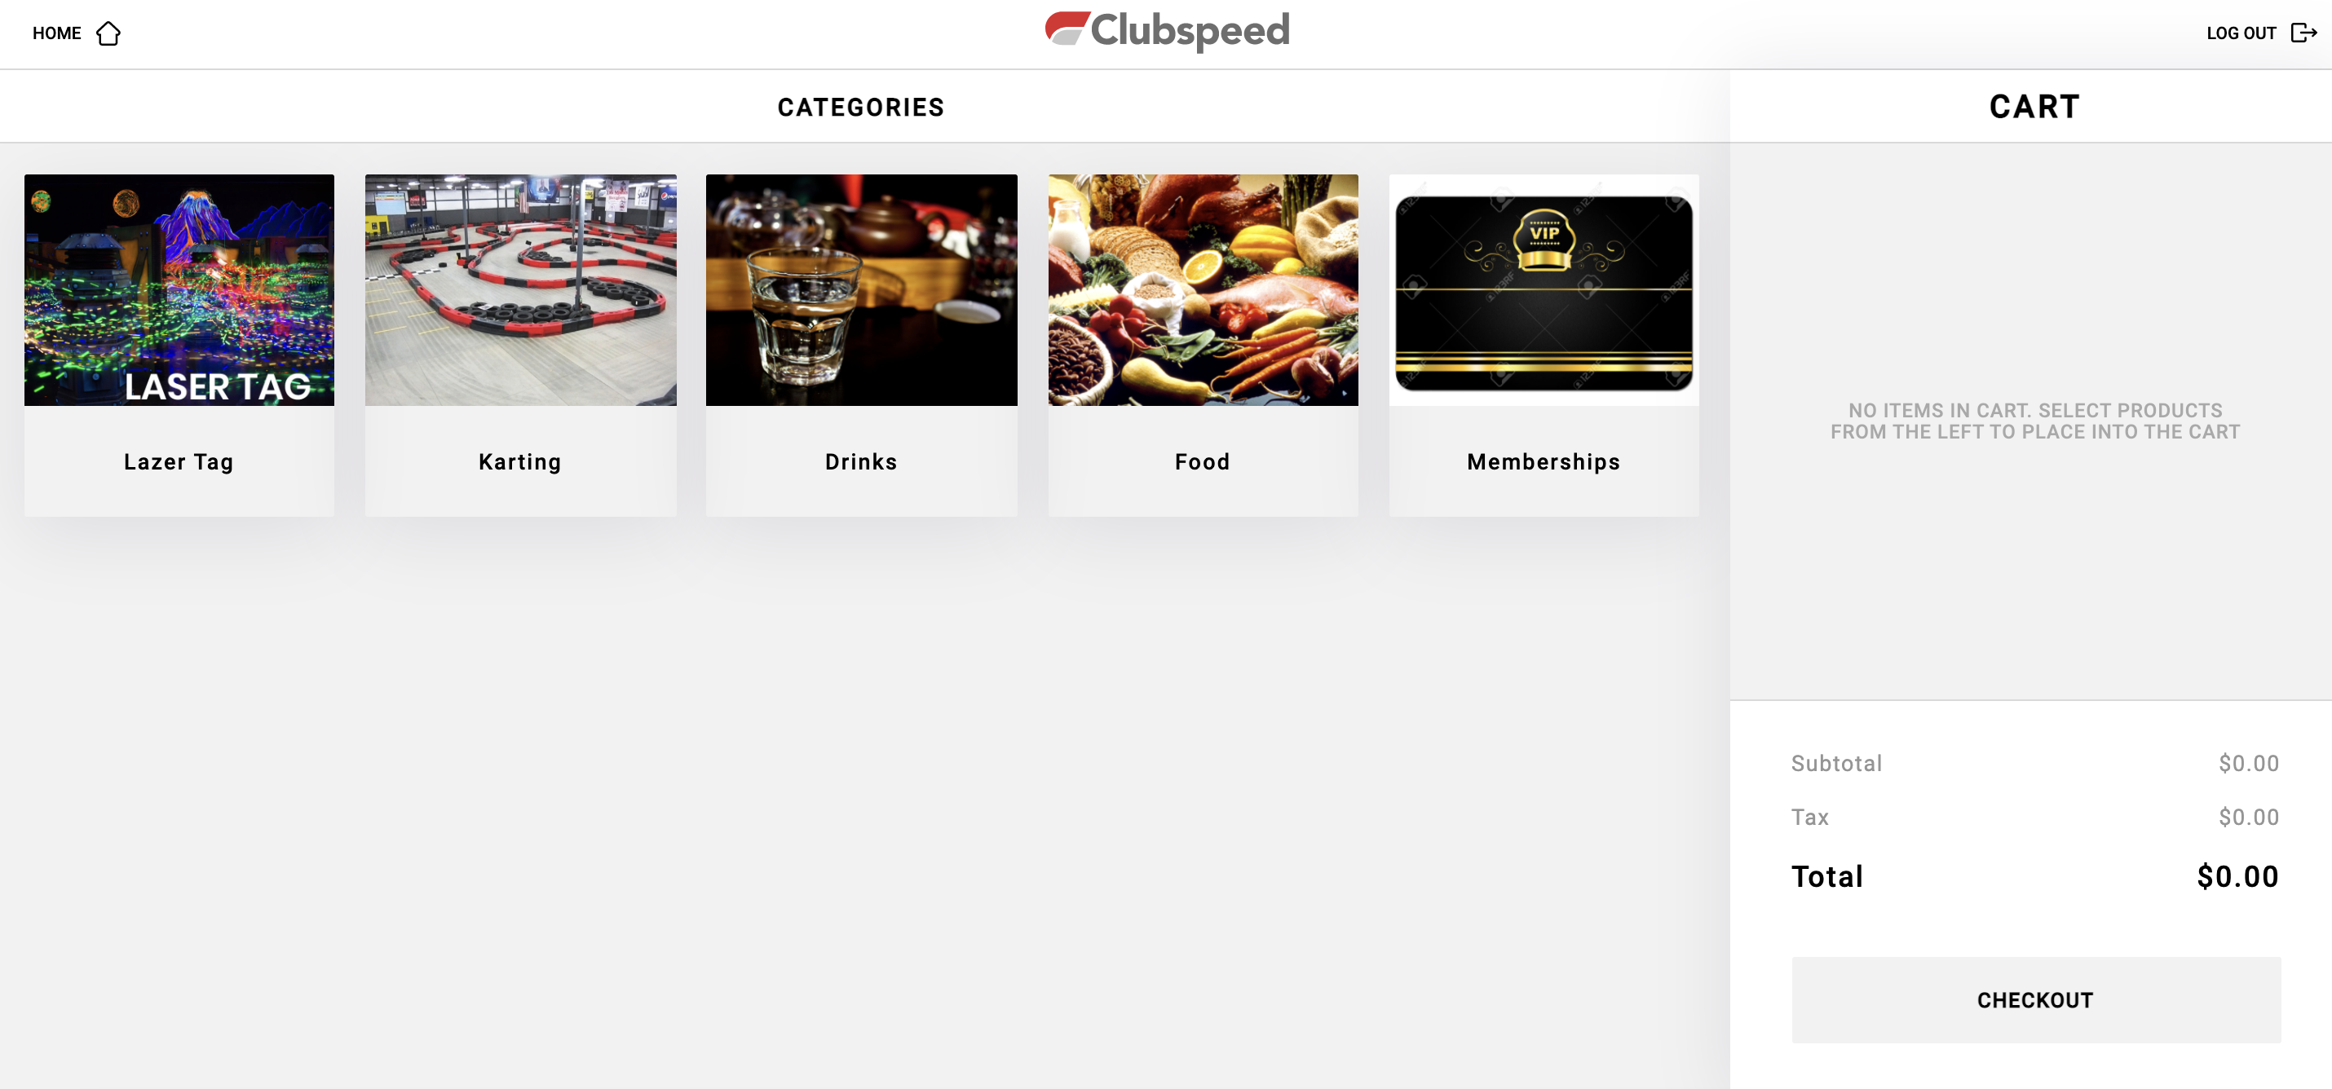
Task: Click the log out arrow icon
Action: pos(2303,33)
